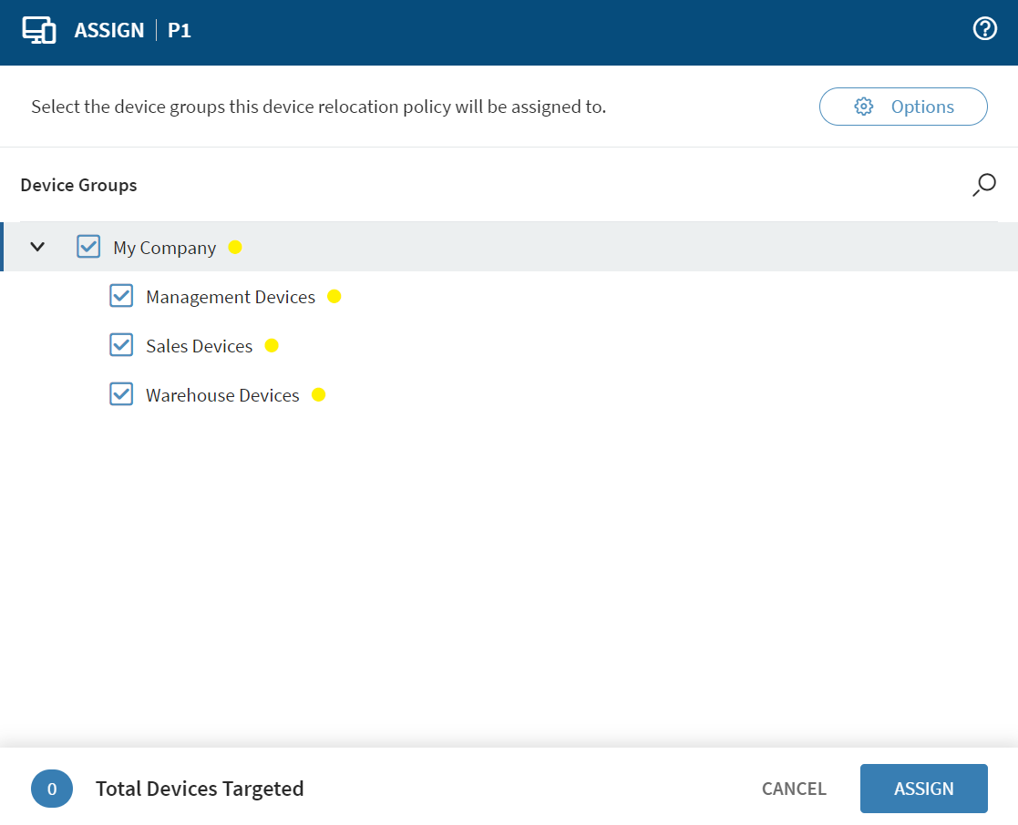This screenshot has height=825, width=1018.
Task: Click CANCEL to dismiss assignment
Action: [x=794, y=789]
